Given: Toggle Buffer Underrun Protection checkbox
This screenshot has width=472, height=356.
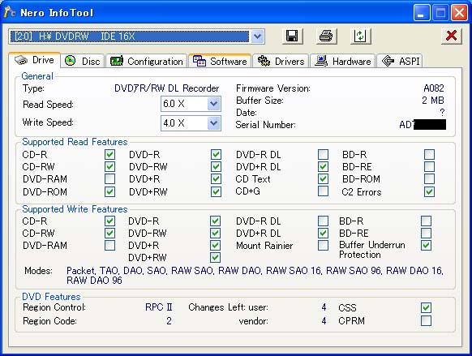Looking at the screenshot, I should [426, 245].
